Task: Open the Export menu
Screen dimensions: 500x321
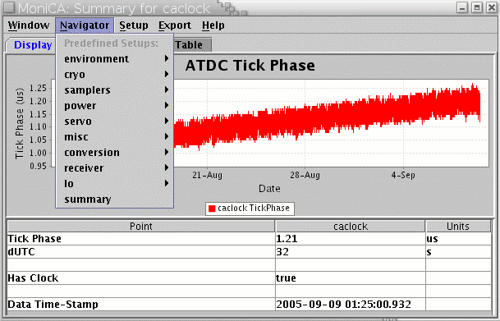Action: pyautogui.click(x=175, y=25)
